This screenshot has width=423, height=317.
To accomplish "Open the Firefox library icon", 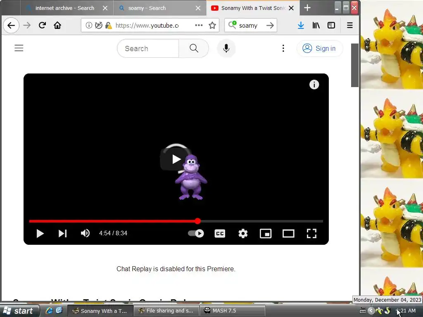I will (x=316, y=25).
